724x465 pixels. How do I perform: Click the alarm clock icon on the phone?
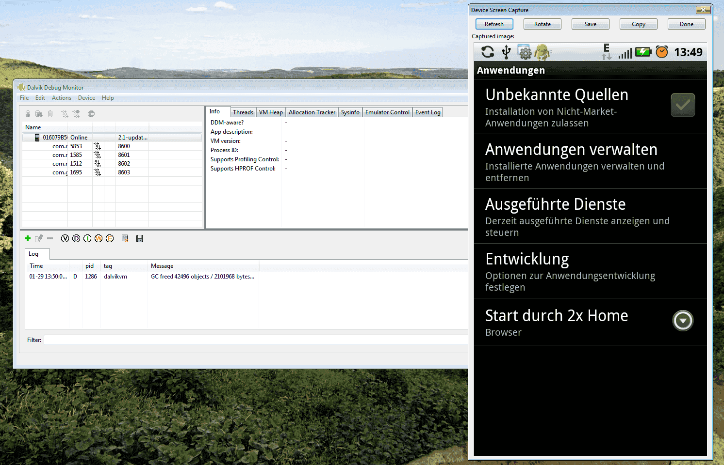tap(662, 52)
